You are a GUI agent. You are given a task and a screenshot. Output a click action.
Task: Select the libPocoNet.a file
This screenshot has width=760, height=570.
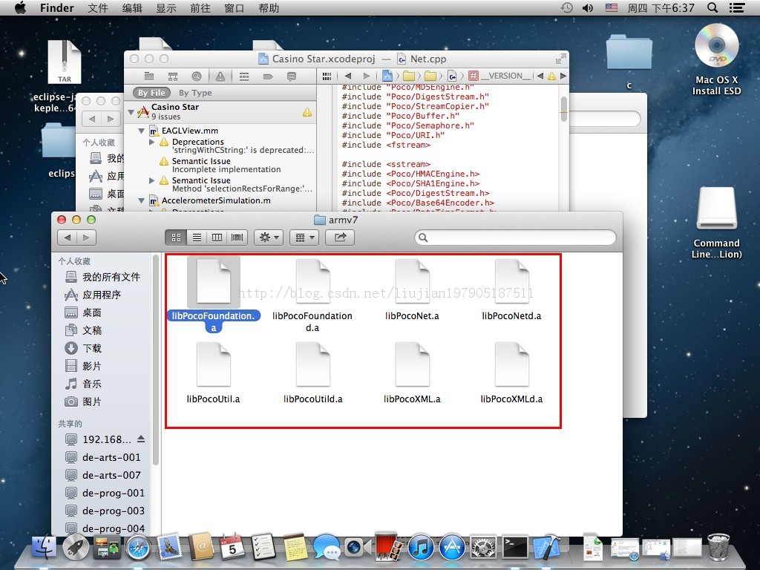(412, 290)
